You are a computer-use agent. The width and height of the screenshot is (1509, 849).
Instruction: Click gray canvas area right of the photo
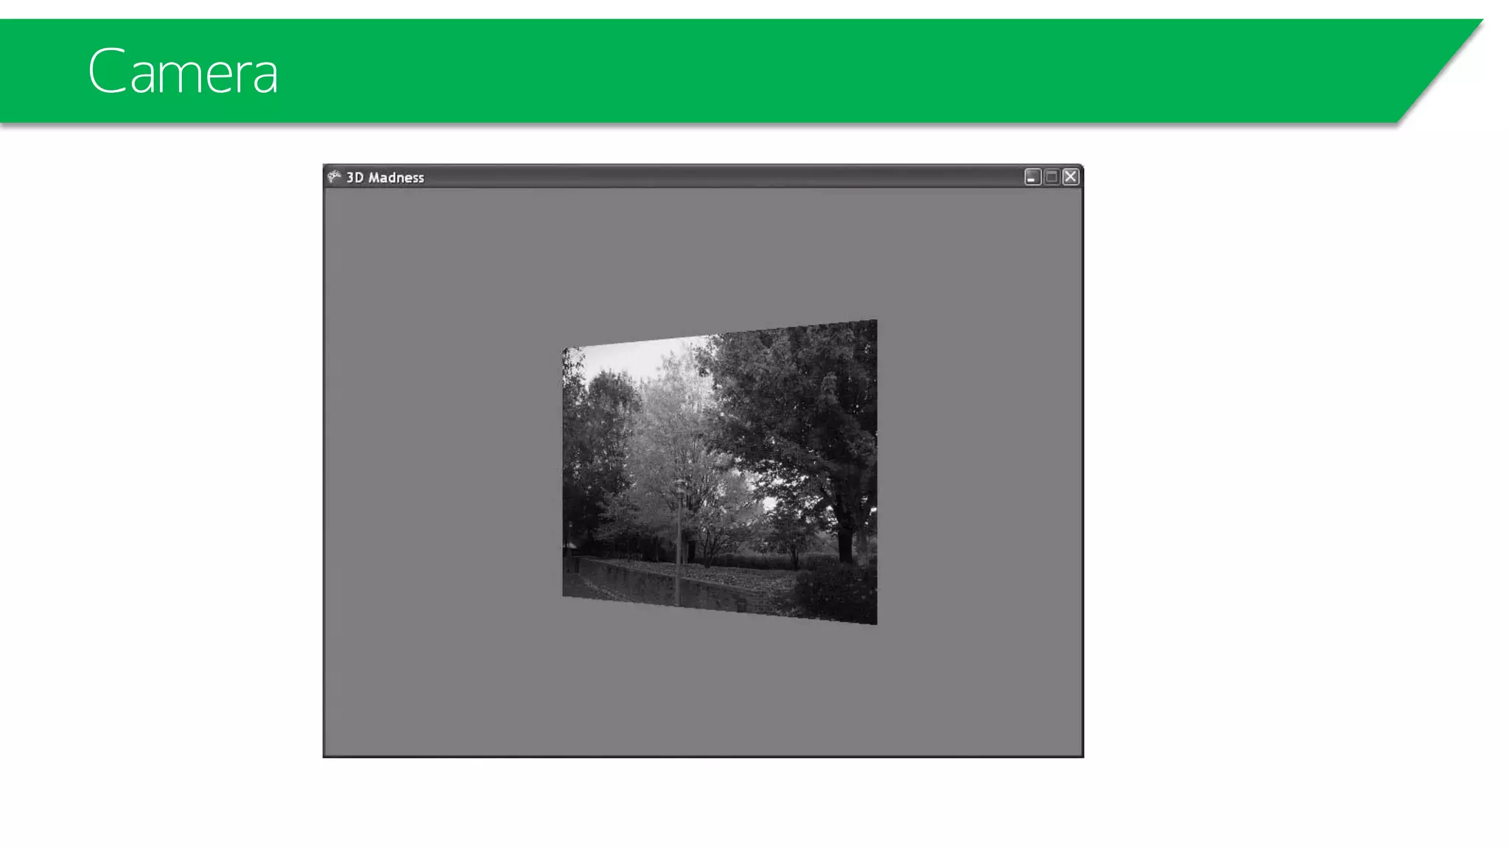click(980, 472)
